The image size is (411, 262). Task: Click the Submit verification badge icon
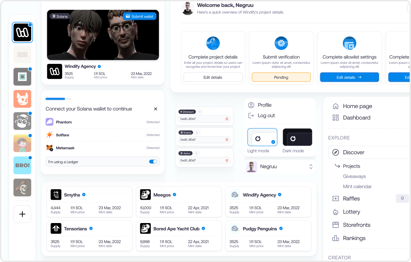coord(281,43)
